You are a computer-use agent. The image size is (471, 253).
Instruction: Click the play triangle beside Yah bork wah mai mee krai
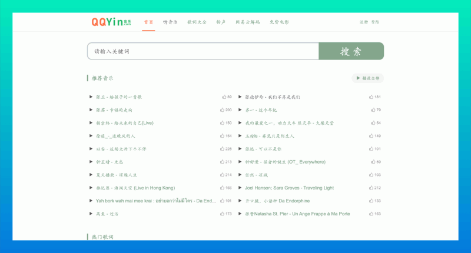pos(91,201)
